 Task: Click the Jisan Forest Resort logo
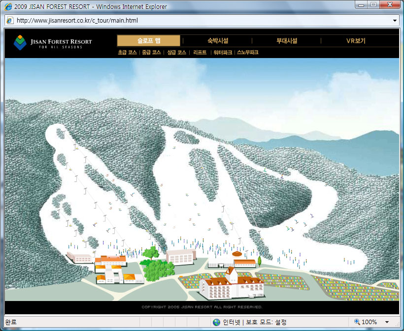53,43
